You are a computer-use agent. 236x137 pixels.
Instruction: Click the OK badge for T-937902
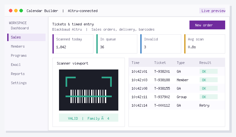point(208,97)
